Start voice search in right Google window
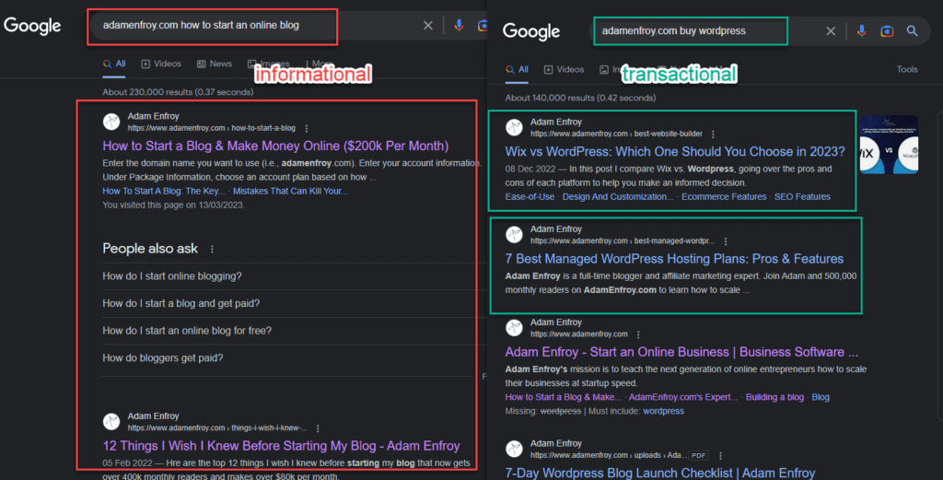 (x=862, y=31)
